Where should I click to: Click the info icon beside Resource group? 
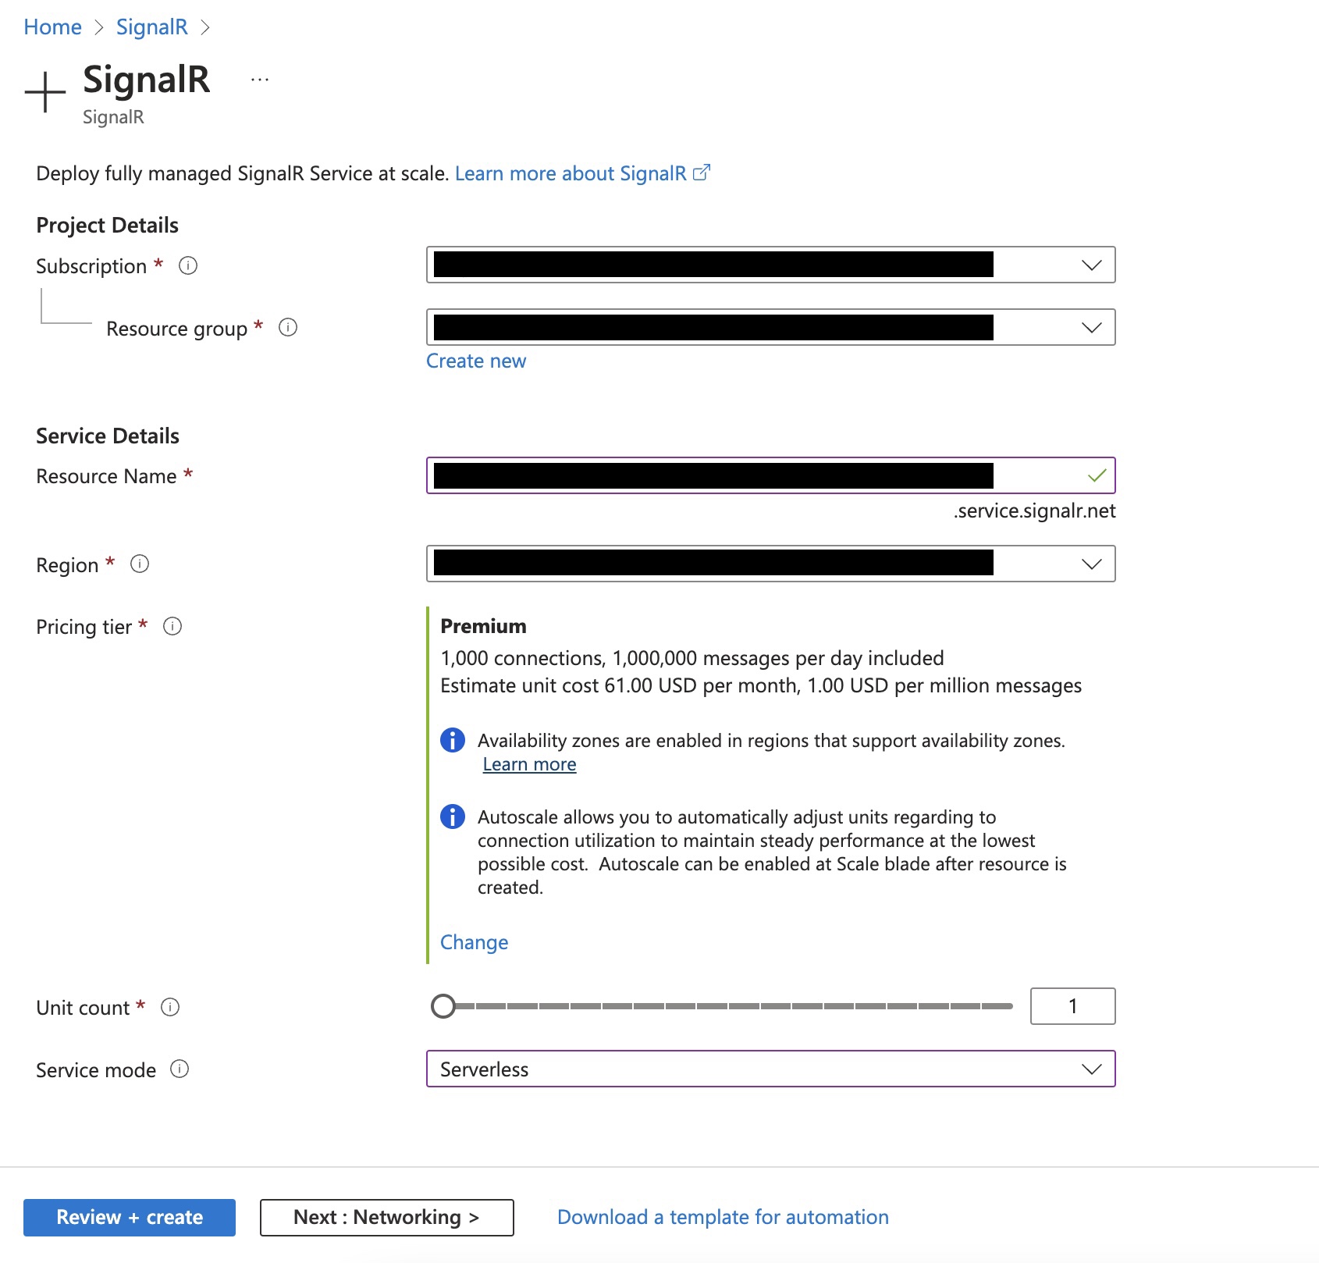click(288, 328)
